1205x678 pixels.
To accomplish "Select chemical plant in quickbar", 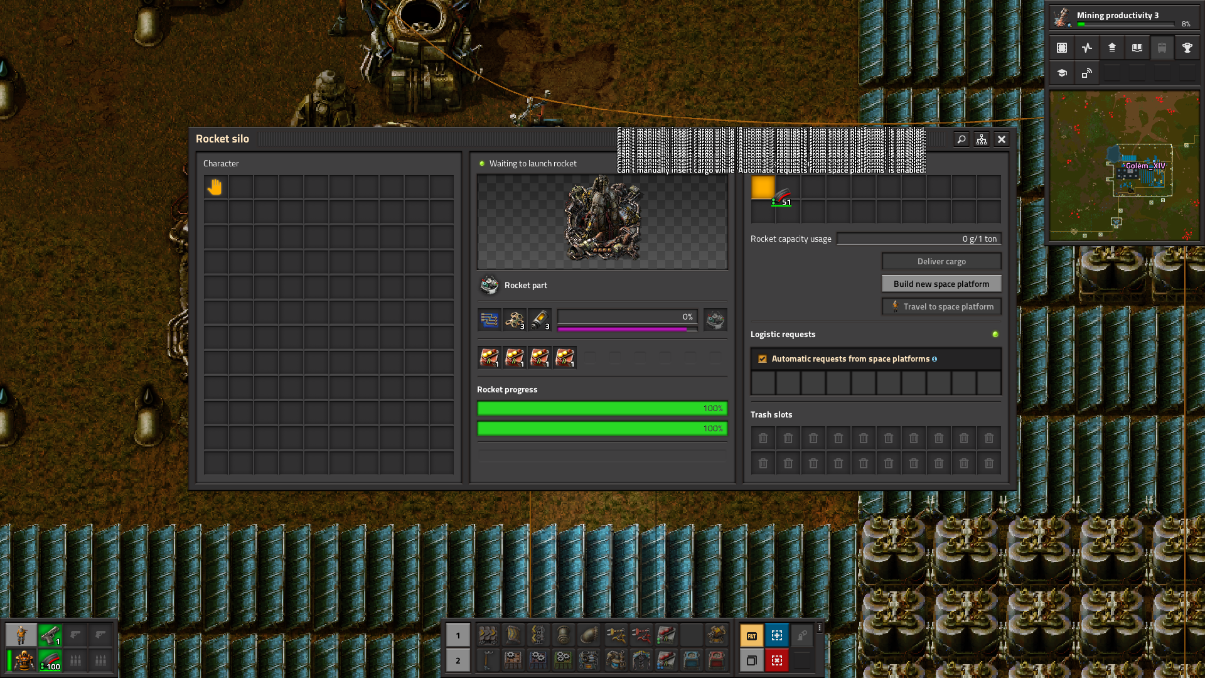I will (616, 660).
